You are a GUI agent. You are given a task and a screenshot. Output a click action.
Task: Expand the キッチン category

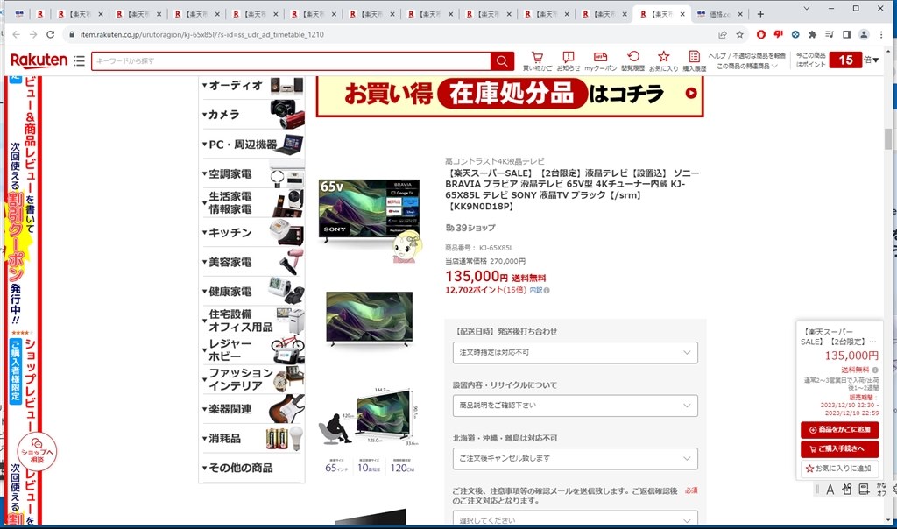pos(252,232)
